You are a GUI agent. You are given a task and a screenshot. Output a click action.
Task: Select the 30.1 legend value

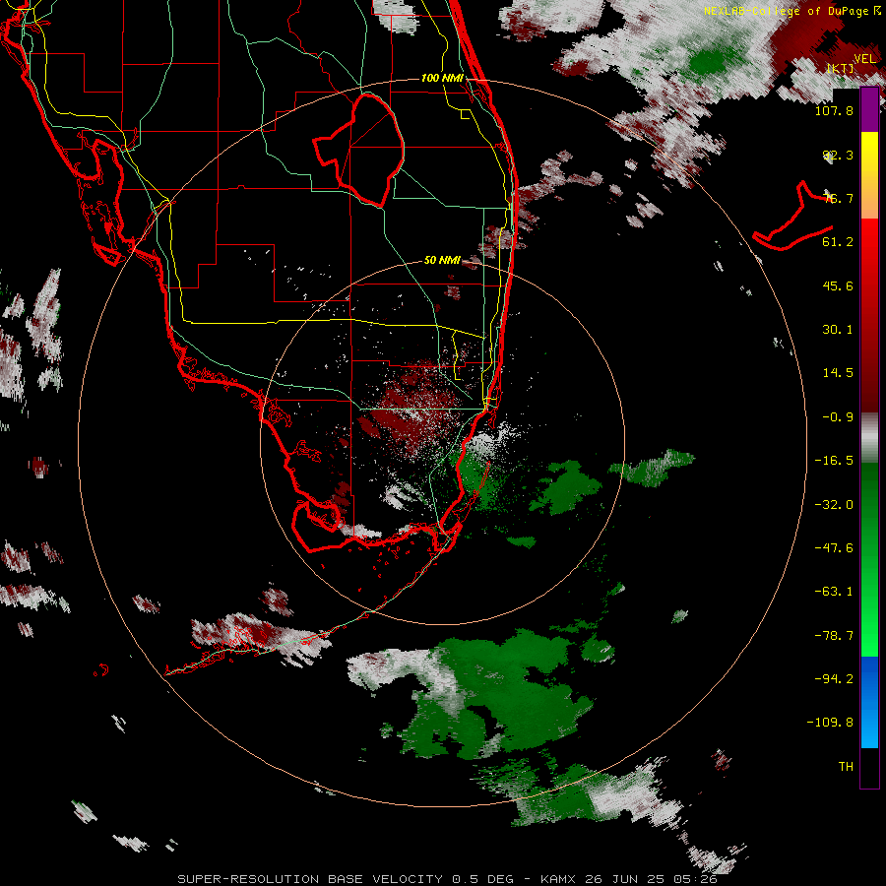point(838,330)
